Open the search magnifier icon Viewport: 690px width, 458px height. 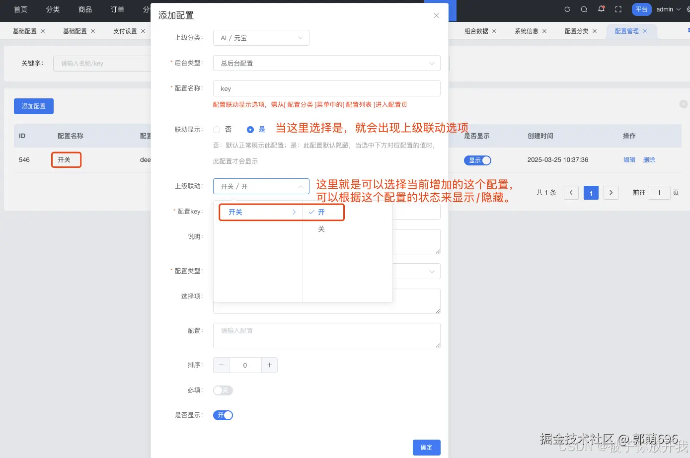point(584,9)
